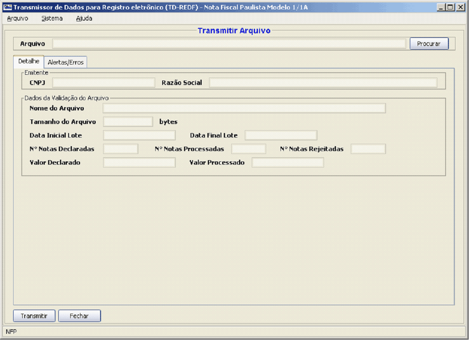Screen dimensions: 469x340
Task: Click the CNPJ field
Action: coord(103,83)
